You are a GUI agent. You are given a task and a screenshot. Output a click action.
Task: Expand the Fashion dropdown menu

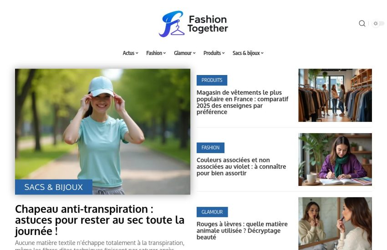pos(156,53)
